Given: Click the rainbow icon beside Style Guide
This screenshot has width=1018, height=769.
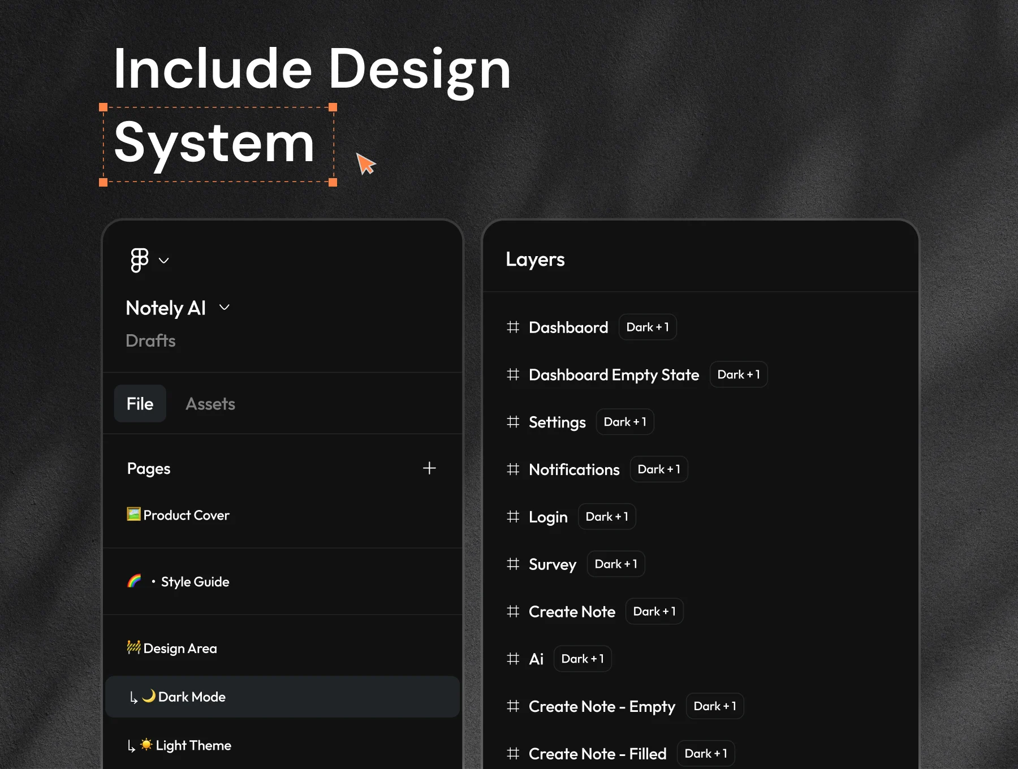Looking at the screenshot, I should (x=134, y=581).
